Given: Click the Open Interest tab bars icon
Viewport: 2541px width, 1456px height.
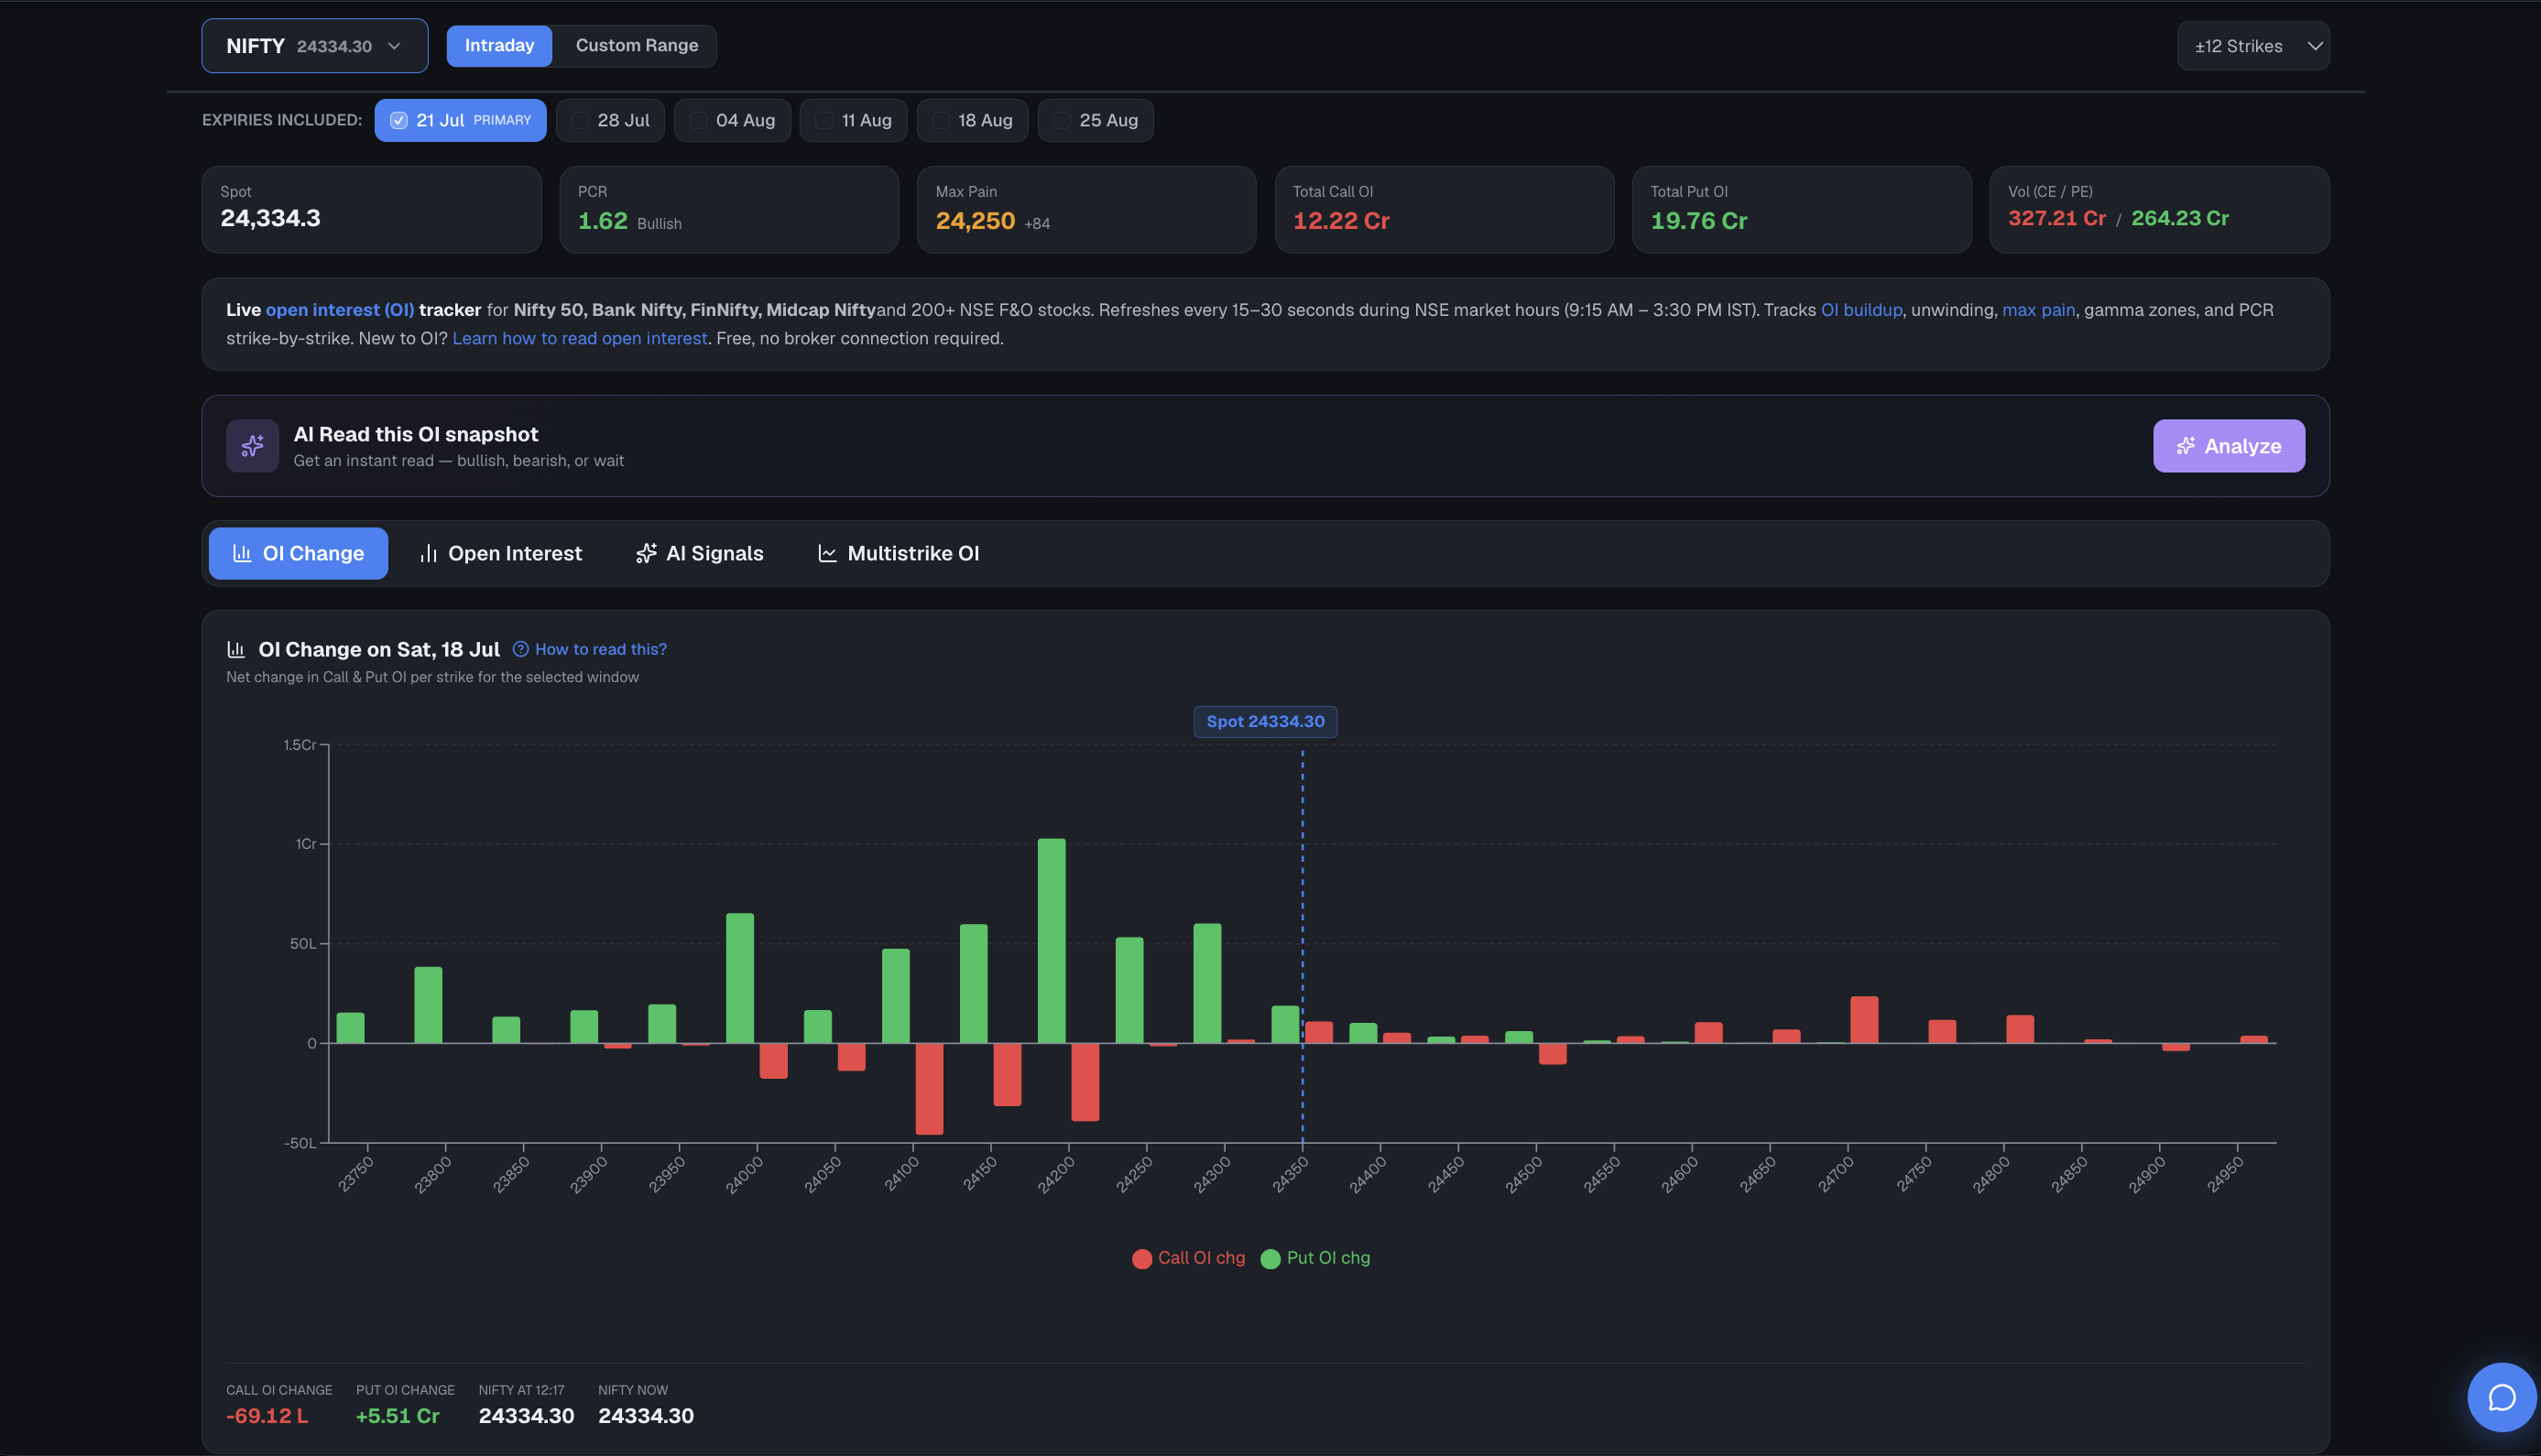Looking at the screenshot, I should point(428,553).
